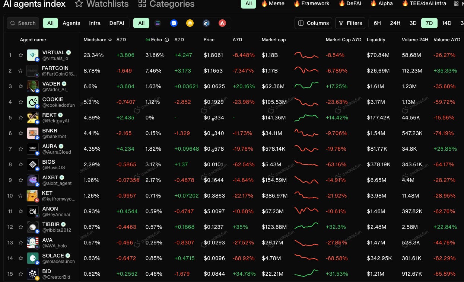Click the info icon beside Echo
This screenshot has width=464, height=282.
coord(167,40)
